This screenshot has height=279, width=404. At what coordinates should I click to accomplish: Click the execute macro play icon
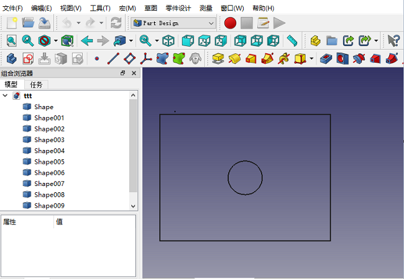[279, 23]
